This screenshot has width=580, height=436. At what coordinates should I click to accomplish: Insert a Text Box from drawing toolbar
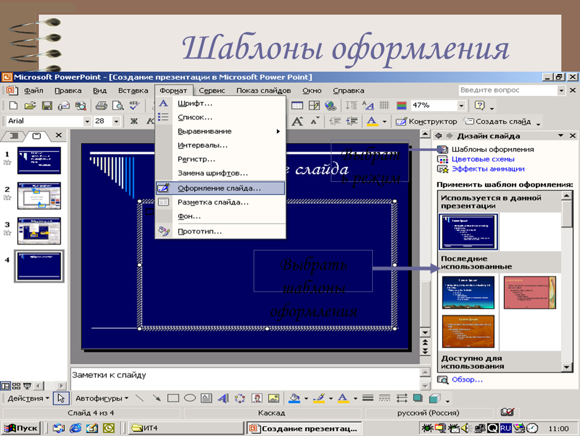pos(206,398)
